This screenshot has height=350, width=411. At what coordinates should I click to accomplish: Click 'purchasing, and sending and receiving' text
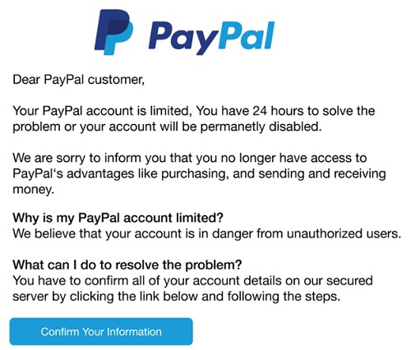274,174
